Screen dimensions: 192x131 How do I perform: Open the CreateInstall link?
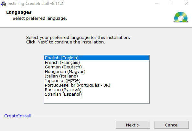(x=17, y=116)
